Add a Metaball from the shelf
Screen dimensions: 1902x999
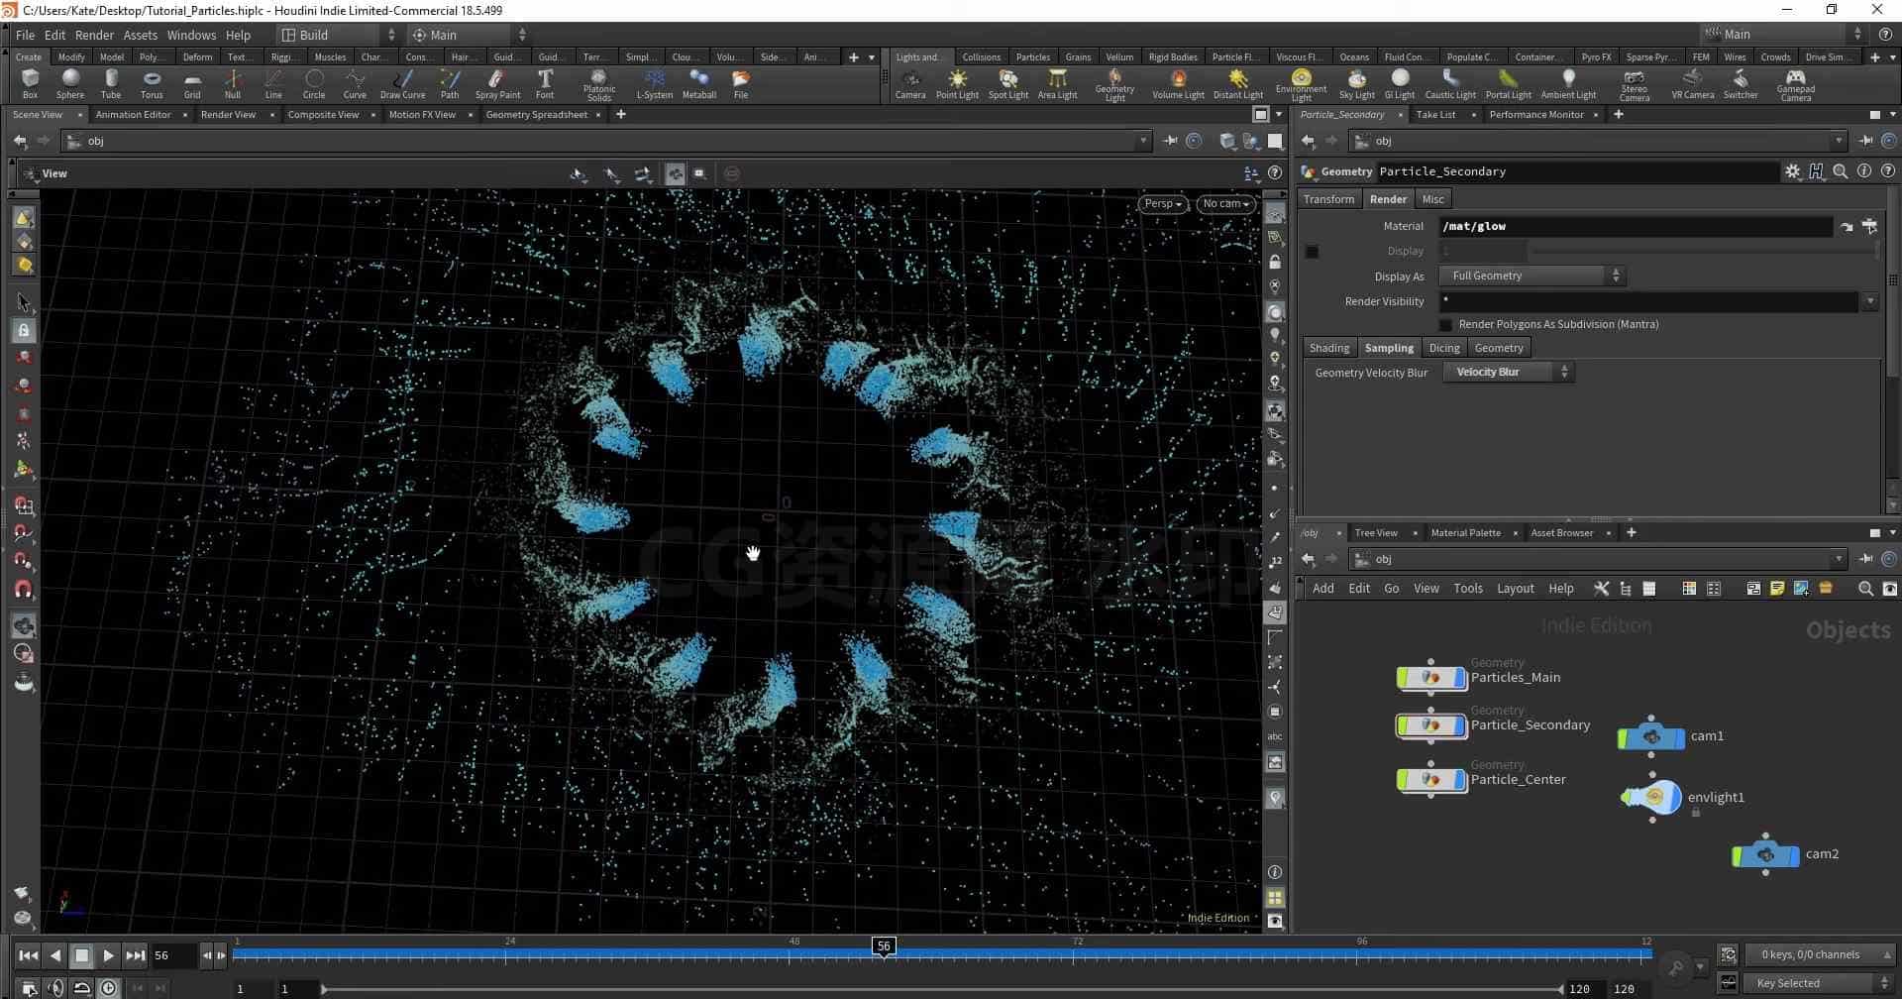[x=699, y=84]
